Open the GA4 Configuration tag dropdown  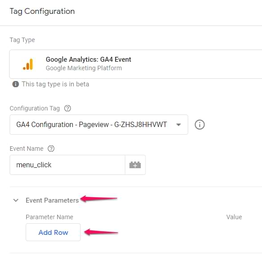pos(99,124)
